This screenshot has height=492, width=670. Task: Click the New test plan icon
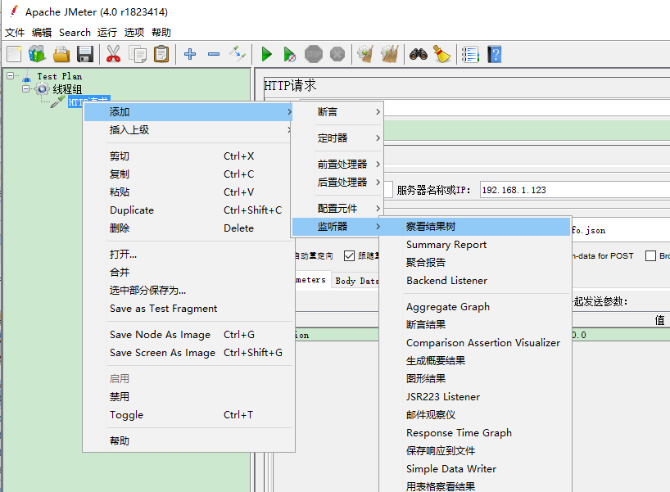tap(14, 54)
